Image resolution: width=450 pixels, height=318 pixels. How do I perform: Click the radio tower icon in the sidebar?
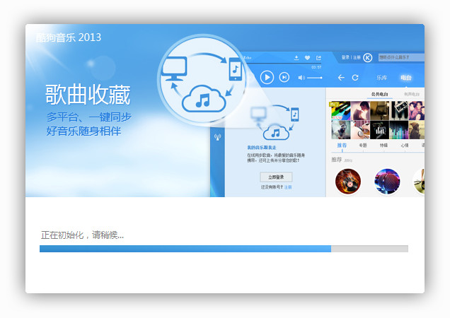coord(217,137)
